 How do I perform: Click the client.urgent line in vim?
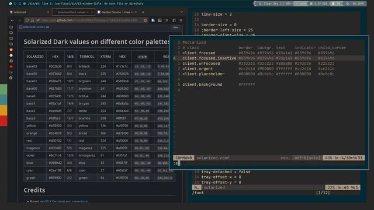tap(269, 69)
